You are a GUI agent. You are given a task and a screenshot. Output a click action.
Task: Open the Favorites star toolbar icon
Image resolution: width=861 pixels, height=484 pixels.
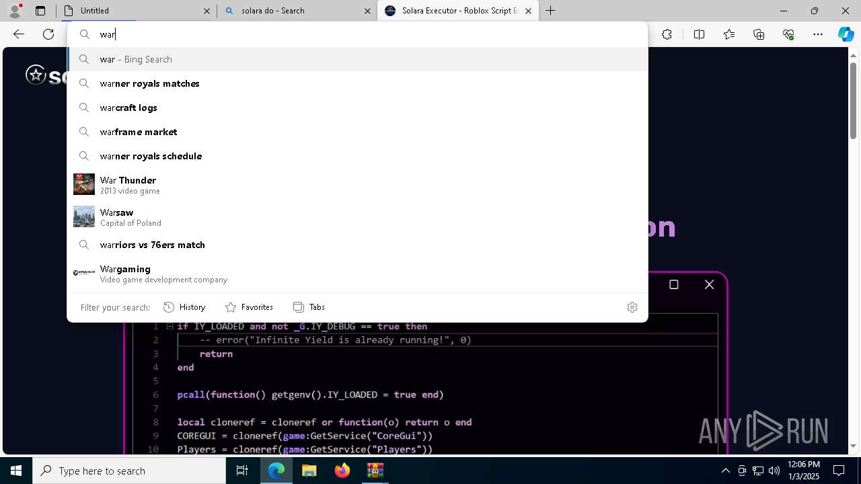[729, 34]
